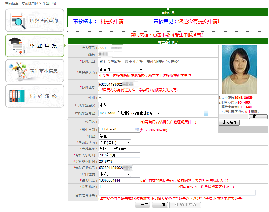Open 历次考试查询 menu item

coord(44,21)
